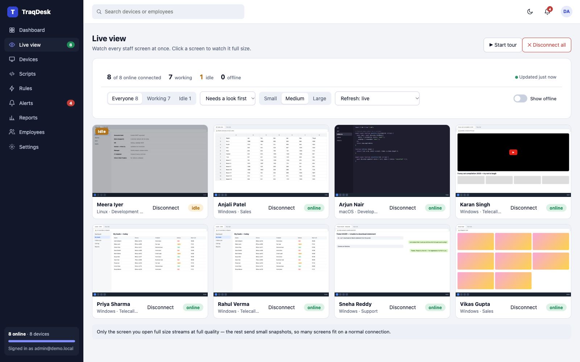Screen dimensions: 580x362
Task: Disconnect Meera Iyer's device
Action: point(166,208)
